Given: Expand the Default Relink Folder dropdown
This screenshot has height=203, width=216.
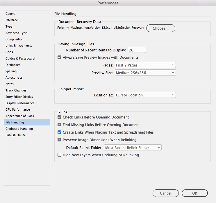Looking at the screenshot, I should 133,148.
